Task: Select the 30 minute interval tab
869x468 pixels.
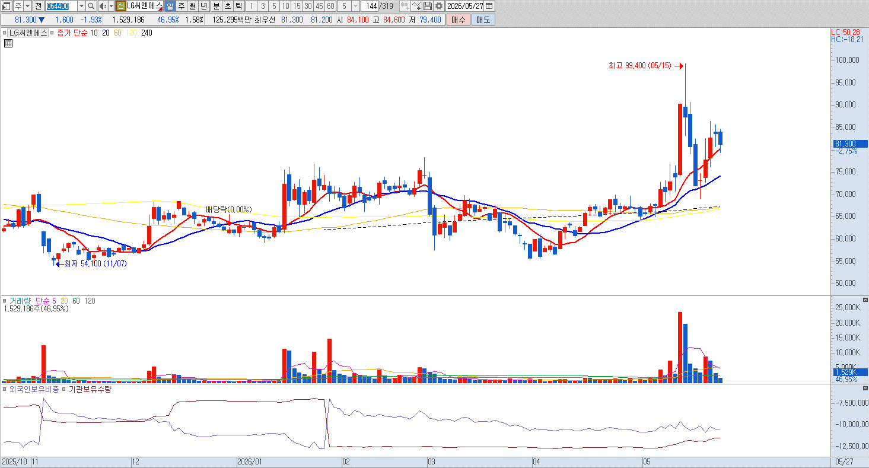Action: point(308,6)
